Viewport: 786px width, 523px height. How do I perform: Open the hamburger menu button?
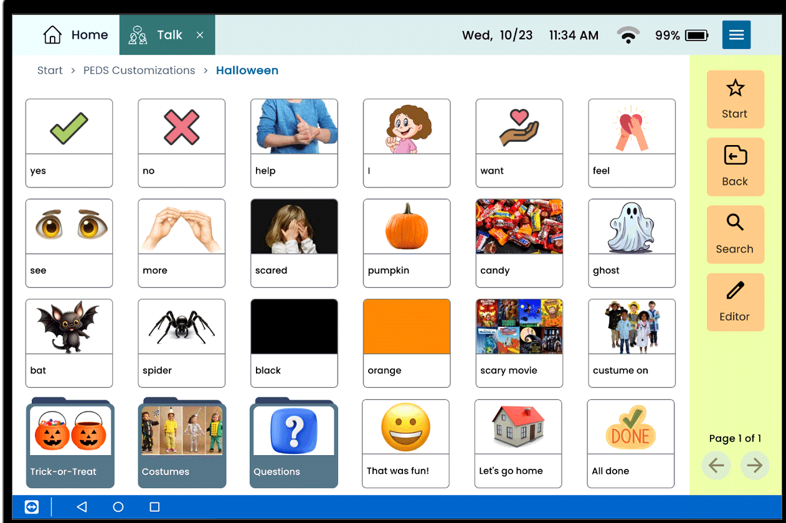coord(736,35)
